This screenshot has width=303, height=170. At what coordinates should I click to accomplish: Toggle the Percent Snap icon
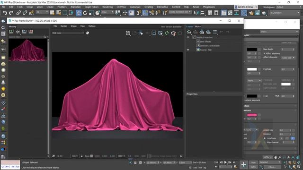tap(151, 13)
